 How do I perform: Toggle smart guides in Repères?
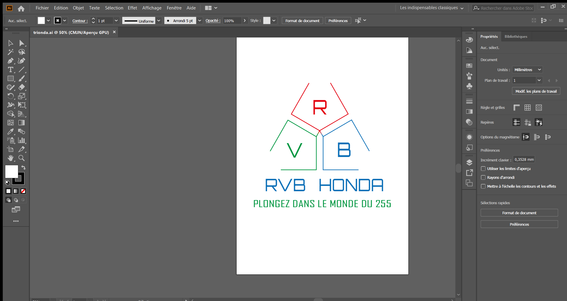pyautogui.click(x=539, y=122)
